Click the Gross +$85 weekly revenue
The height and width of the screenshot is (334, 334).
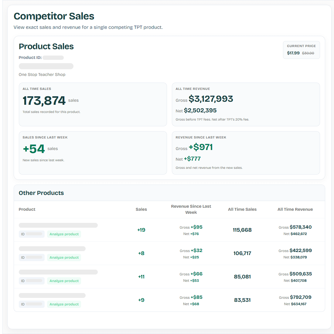191,297
